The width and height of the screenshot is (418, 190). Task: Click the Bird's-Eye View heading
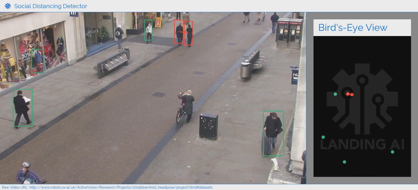[353, 28]
